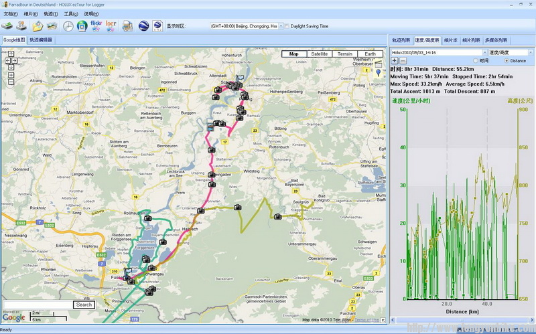
Task: Click the clock time-sync icon
Action: point(68,26)
